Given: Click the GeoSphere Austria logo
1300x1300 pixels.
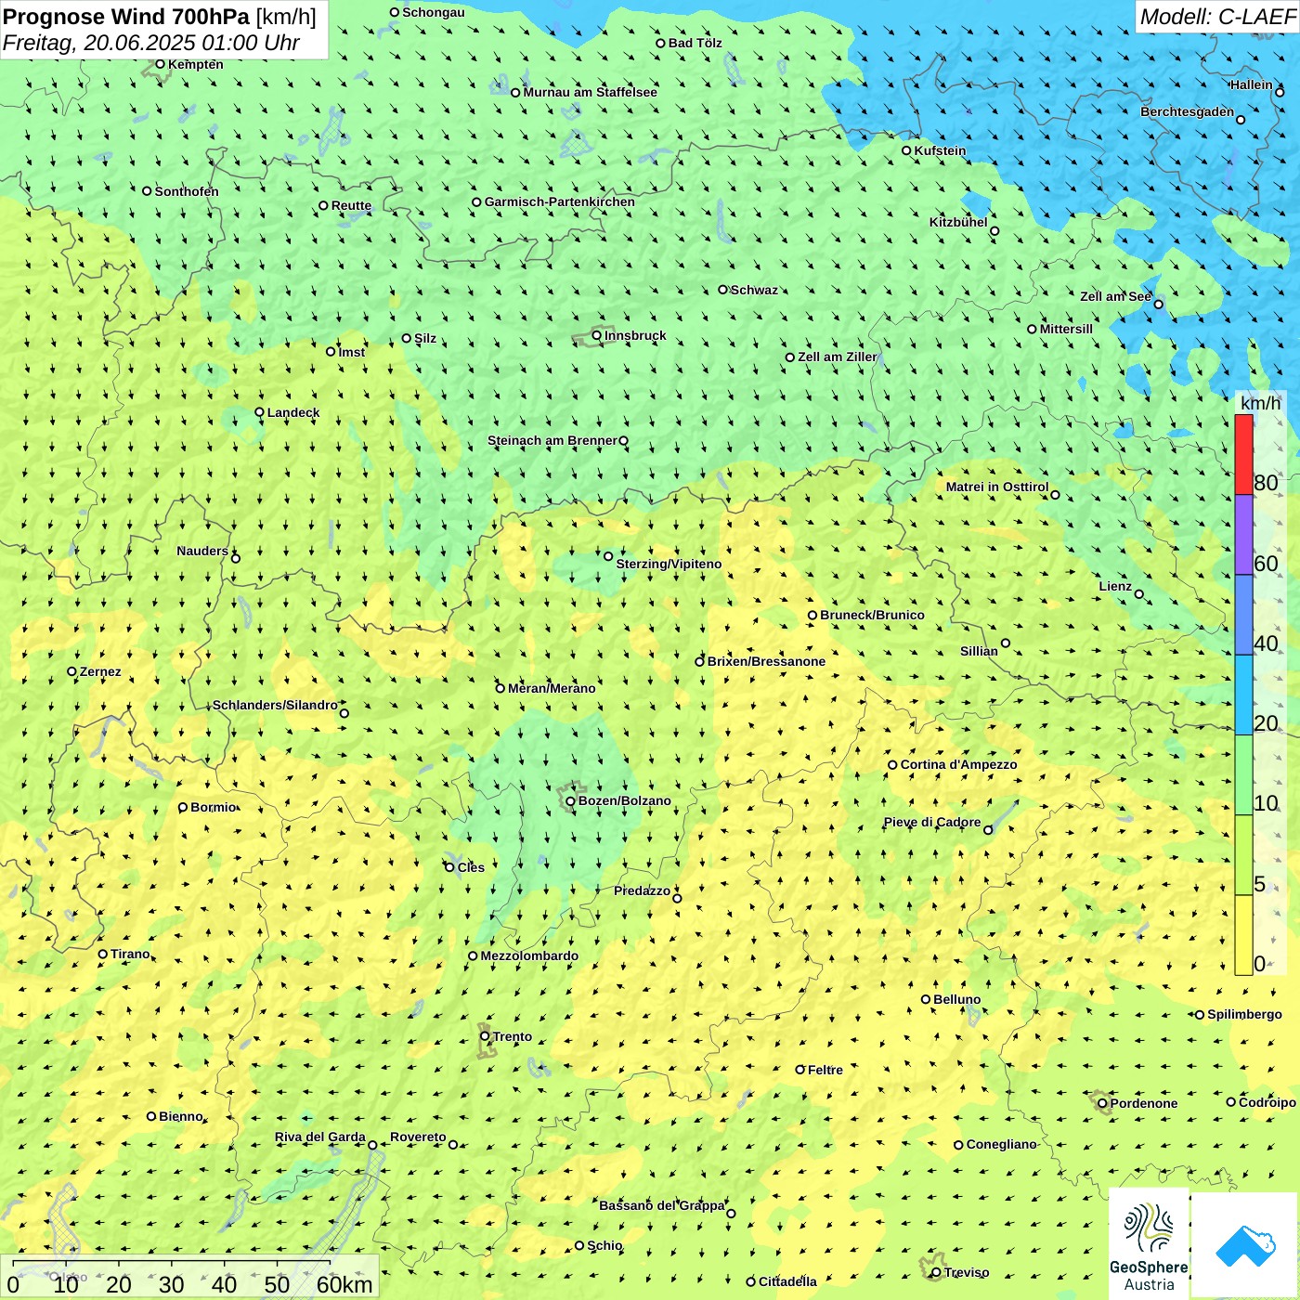Looking at the screenshot, I should [1149, 1243].
